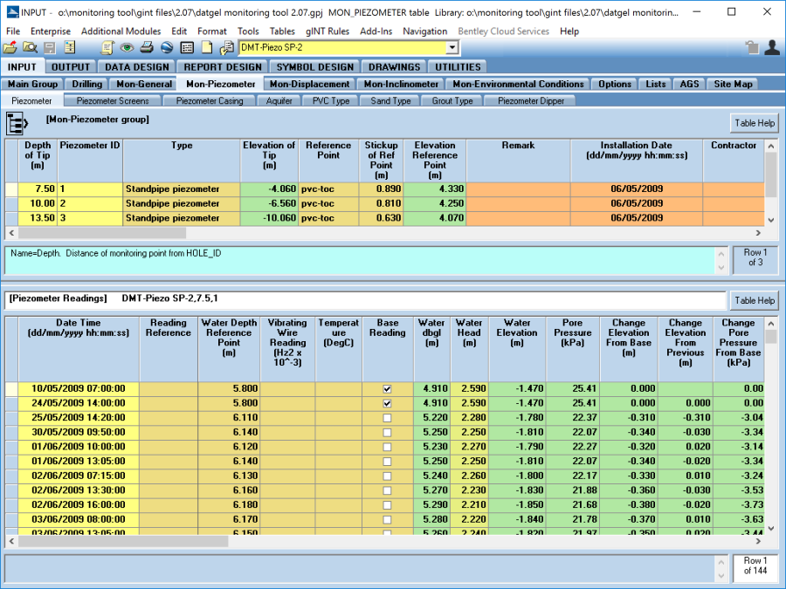Uncheck Base Reading for 24/05/2009 14:00:00 row
This screenshot has width=786, height=589.
(x=387, y=404)
